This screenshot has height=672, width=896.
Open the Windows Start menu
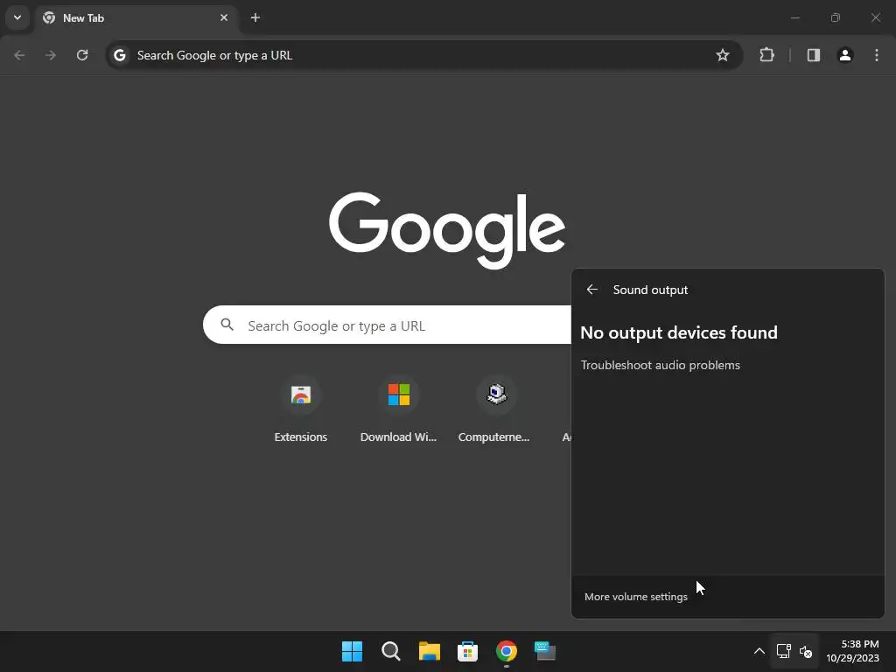pyautogui.click(x=352, y=651)
